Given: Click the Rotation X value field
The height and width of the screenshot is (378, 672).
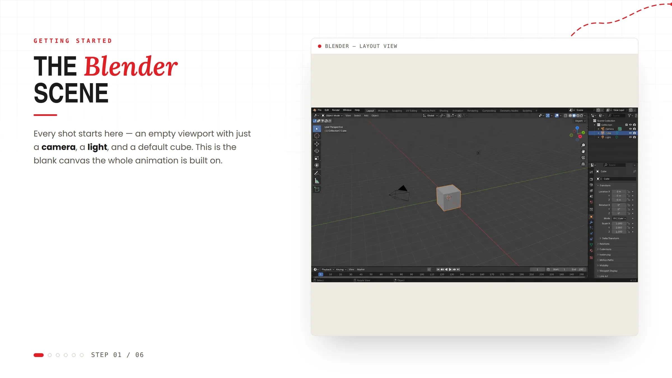Looking at the screenshot, I should (619, 205).
